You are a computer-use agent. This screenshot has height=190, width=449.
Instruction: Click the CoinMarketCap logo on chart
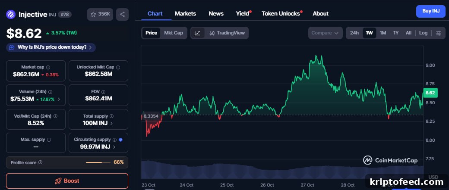coord(390,160)
